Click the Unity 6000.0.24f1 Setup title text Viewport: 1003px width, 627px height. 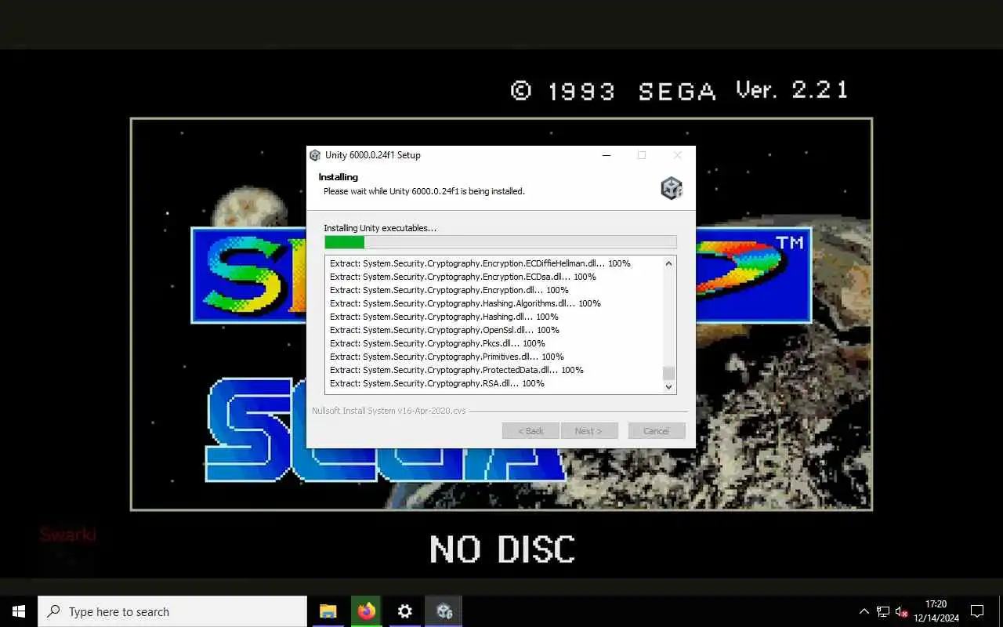[373, 155]
